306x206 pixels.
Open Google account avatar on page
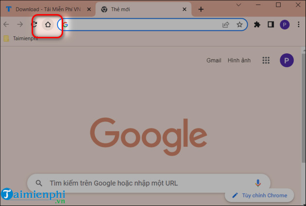pyautogui.click(x=287, y=61)
